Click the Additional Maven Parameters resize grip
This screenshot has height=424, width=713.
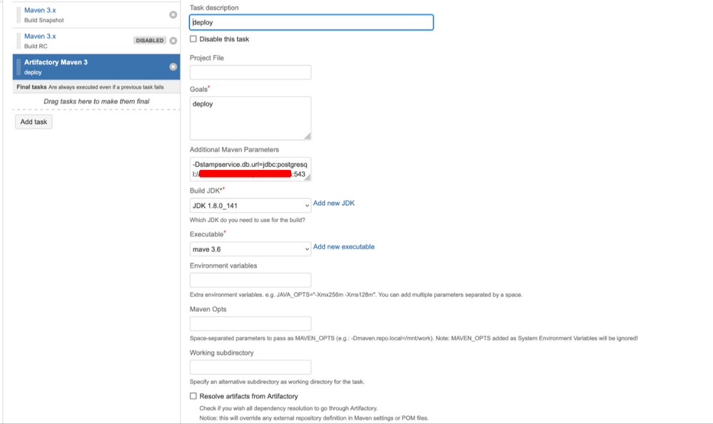[x=308, y=177]
